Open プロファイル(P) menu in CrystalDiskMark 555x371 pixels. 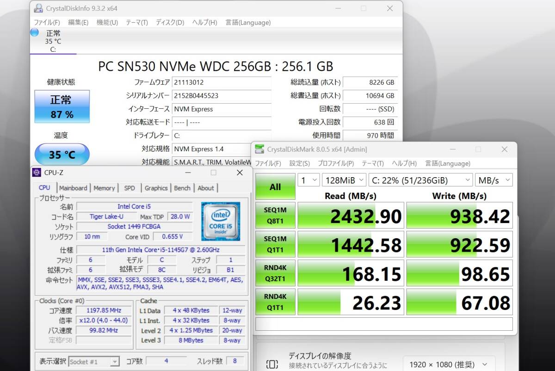point(335,163)
